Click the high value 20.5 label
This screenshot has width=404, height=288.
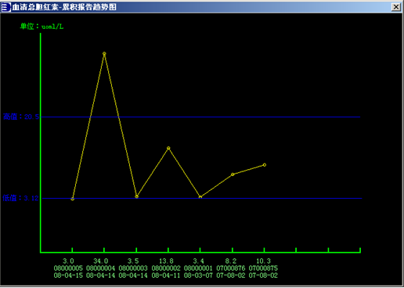coord(21,117)
